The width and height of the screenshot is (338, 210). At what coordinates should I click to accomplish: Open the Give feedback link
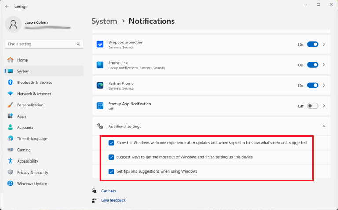tap(113, 200)
